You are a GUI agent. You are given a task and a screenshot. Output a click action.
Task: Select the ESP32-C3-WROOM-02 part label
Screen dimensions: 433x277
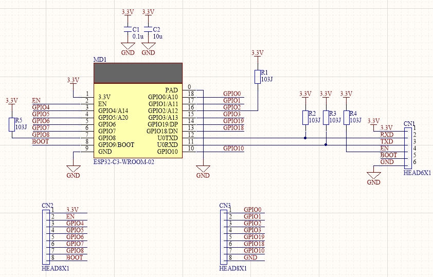point(124,162)
